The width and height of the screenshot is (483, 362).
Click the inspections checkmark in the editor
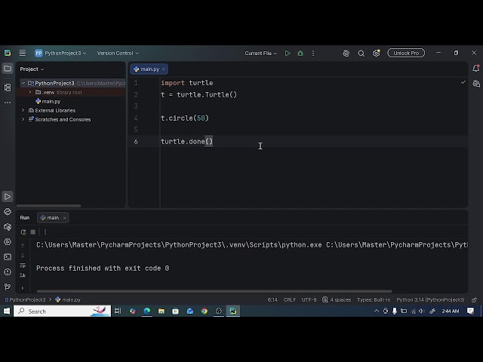pyautogui.click(x=463, y=82)
